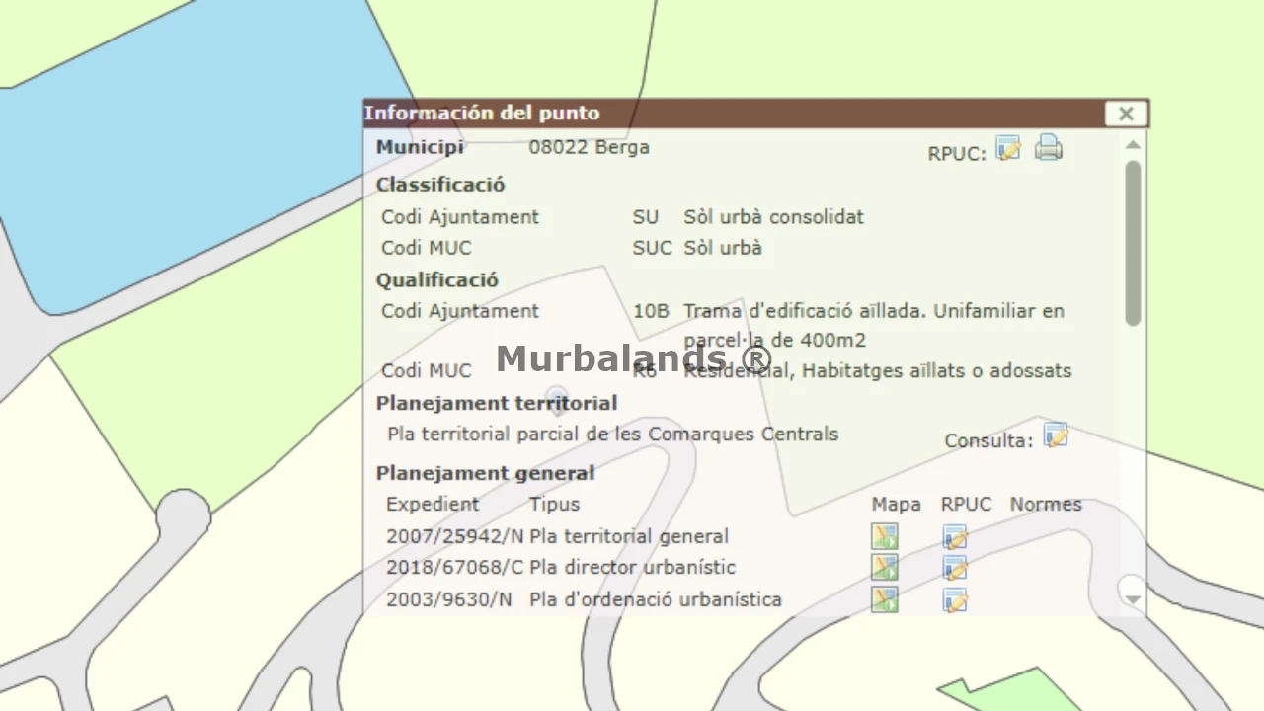Open the RPUC record icon beside Municipi

[1007, 149]
